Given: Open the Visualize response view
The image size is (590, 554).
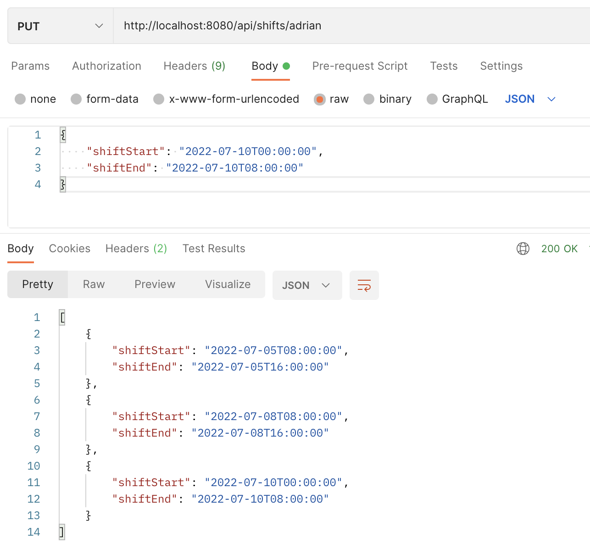Looking at the screenshot, I should coord(228,284).
